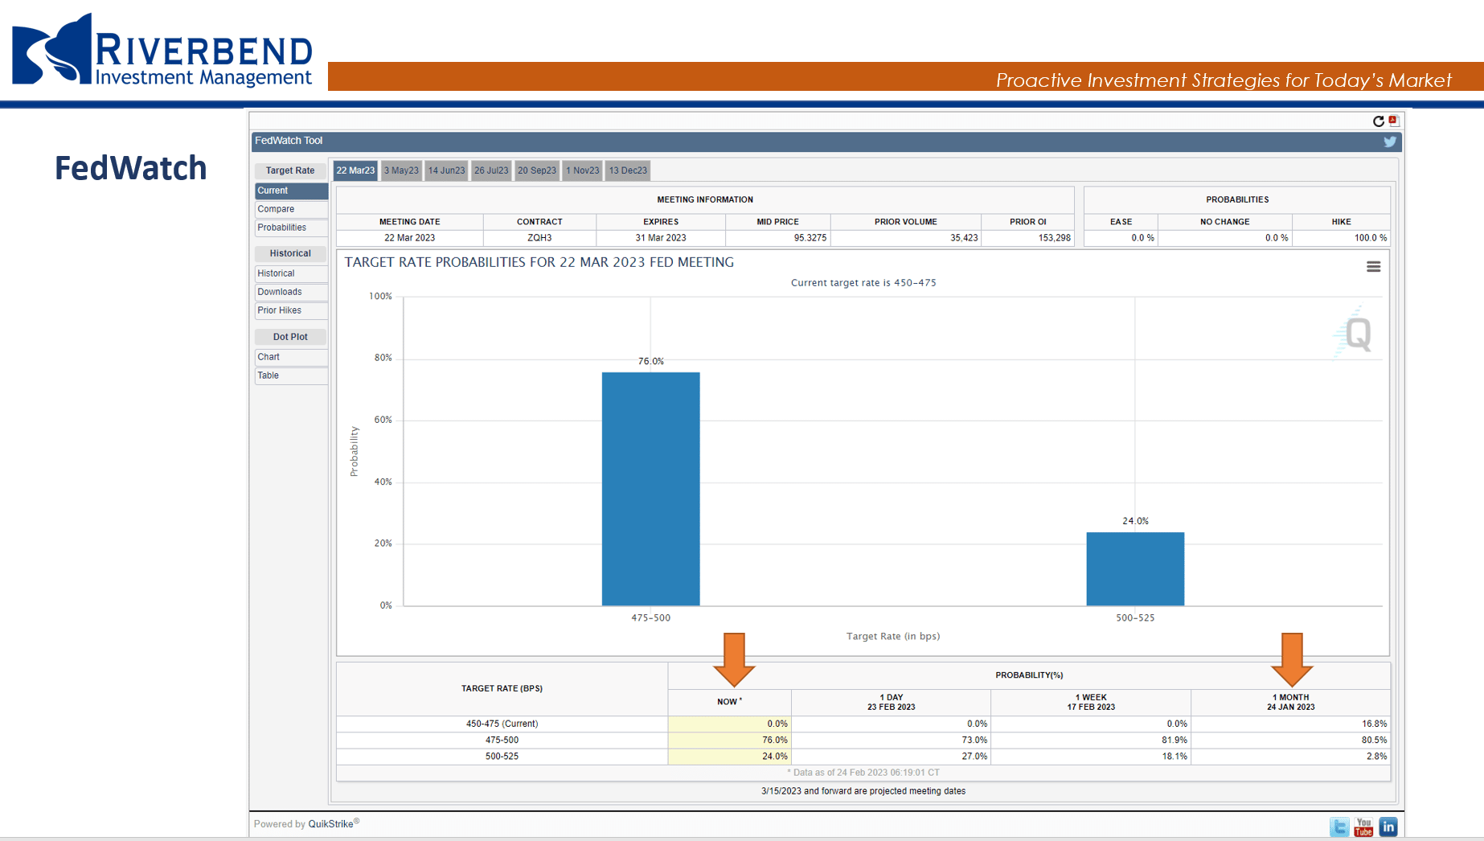Viewport: 1484px width, 841px height.
Task: Open the 20 Sep23 meeting tab
Action: click(x=537, y=170)
